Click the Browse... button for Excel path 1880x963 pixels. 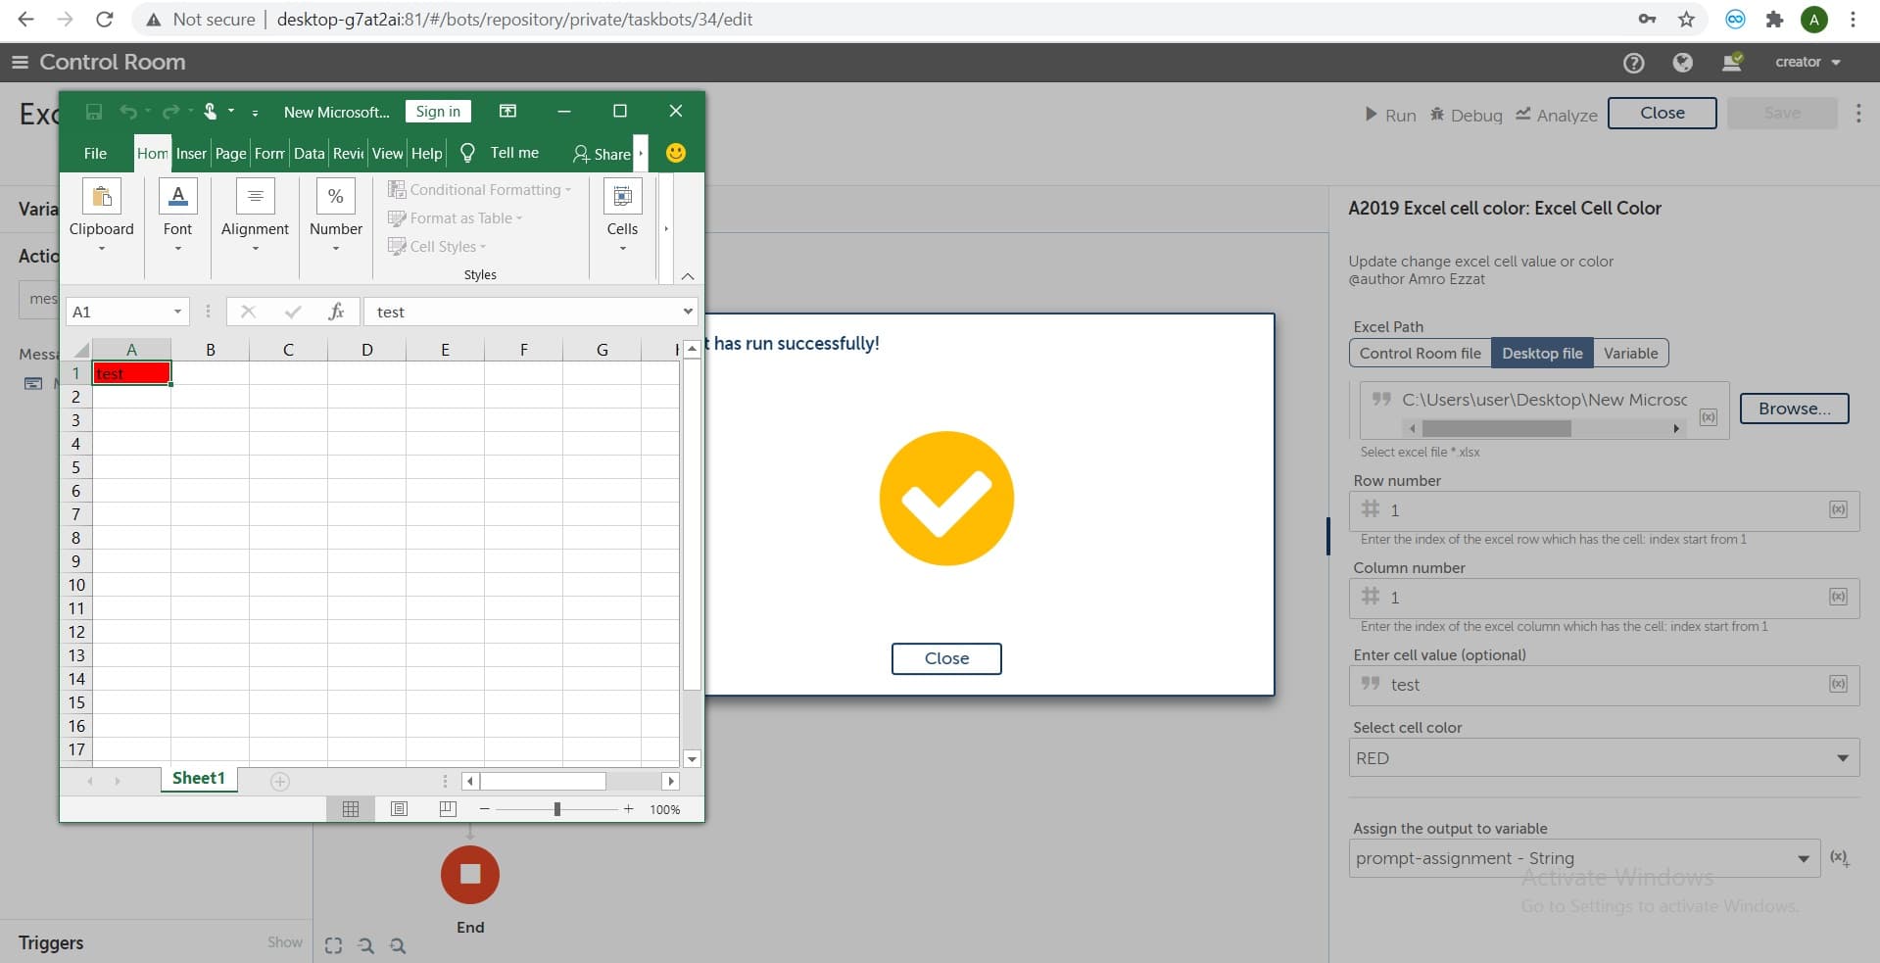tap(1794, 409)
